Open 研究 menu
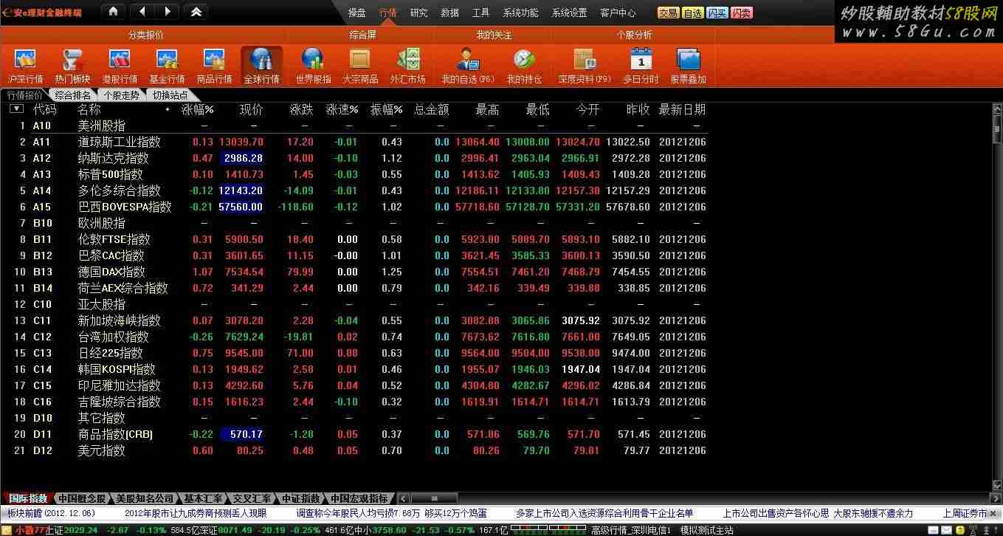The height and width of the screenshot is (536, 1003). tap(418, 13)
